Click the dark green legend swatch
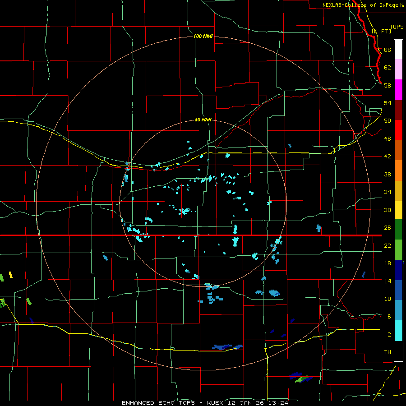406x406 pixels. [398, 230]
